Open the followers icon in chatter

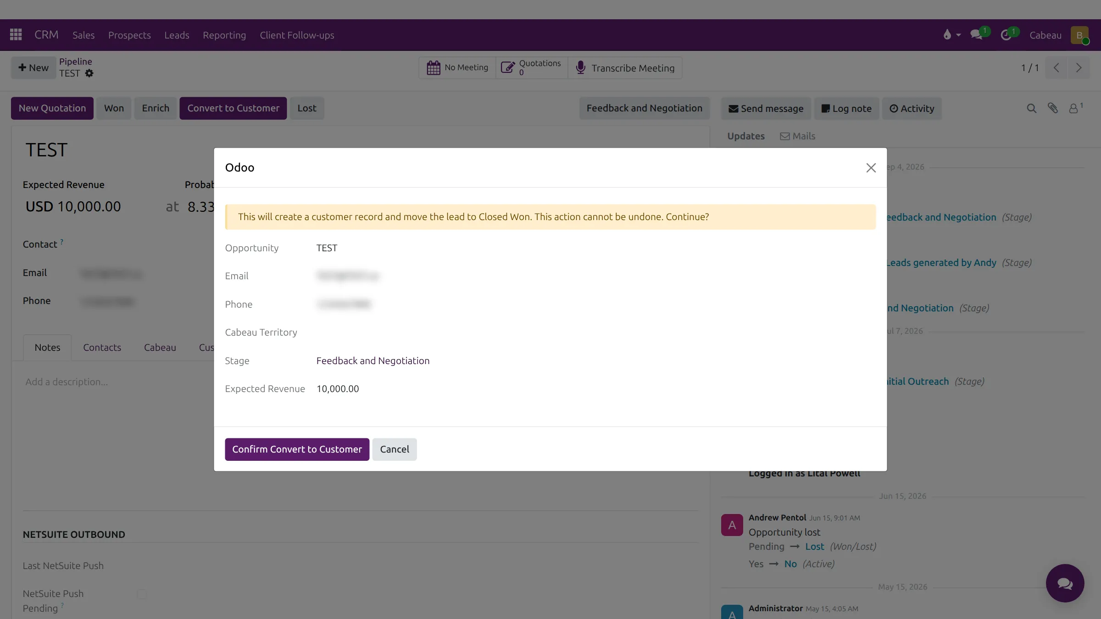pyautogui.click(x=1075, y=108)
